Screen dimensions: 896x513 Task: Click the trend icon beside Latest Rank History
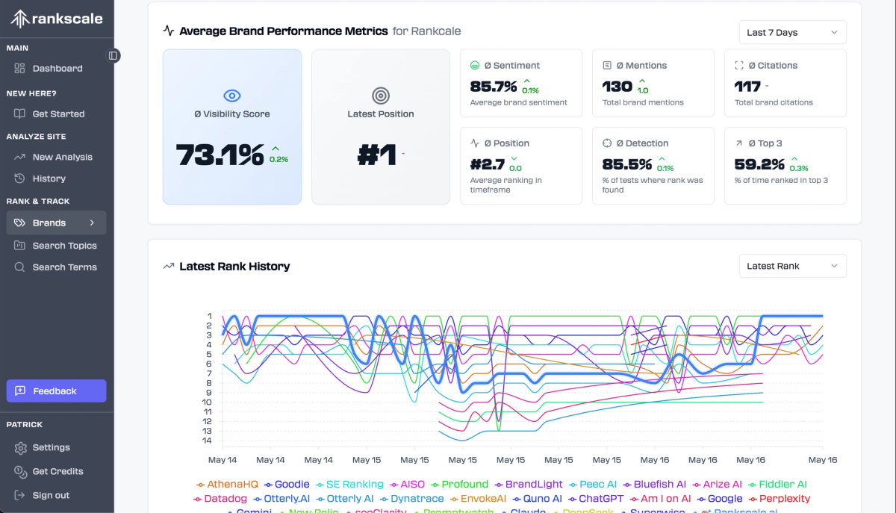click(169, 267)
